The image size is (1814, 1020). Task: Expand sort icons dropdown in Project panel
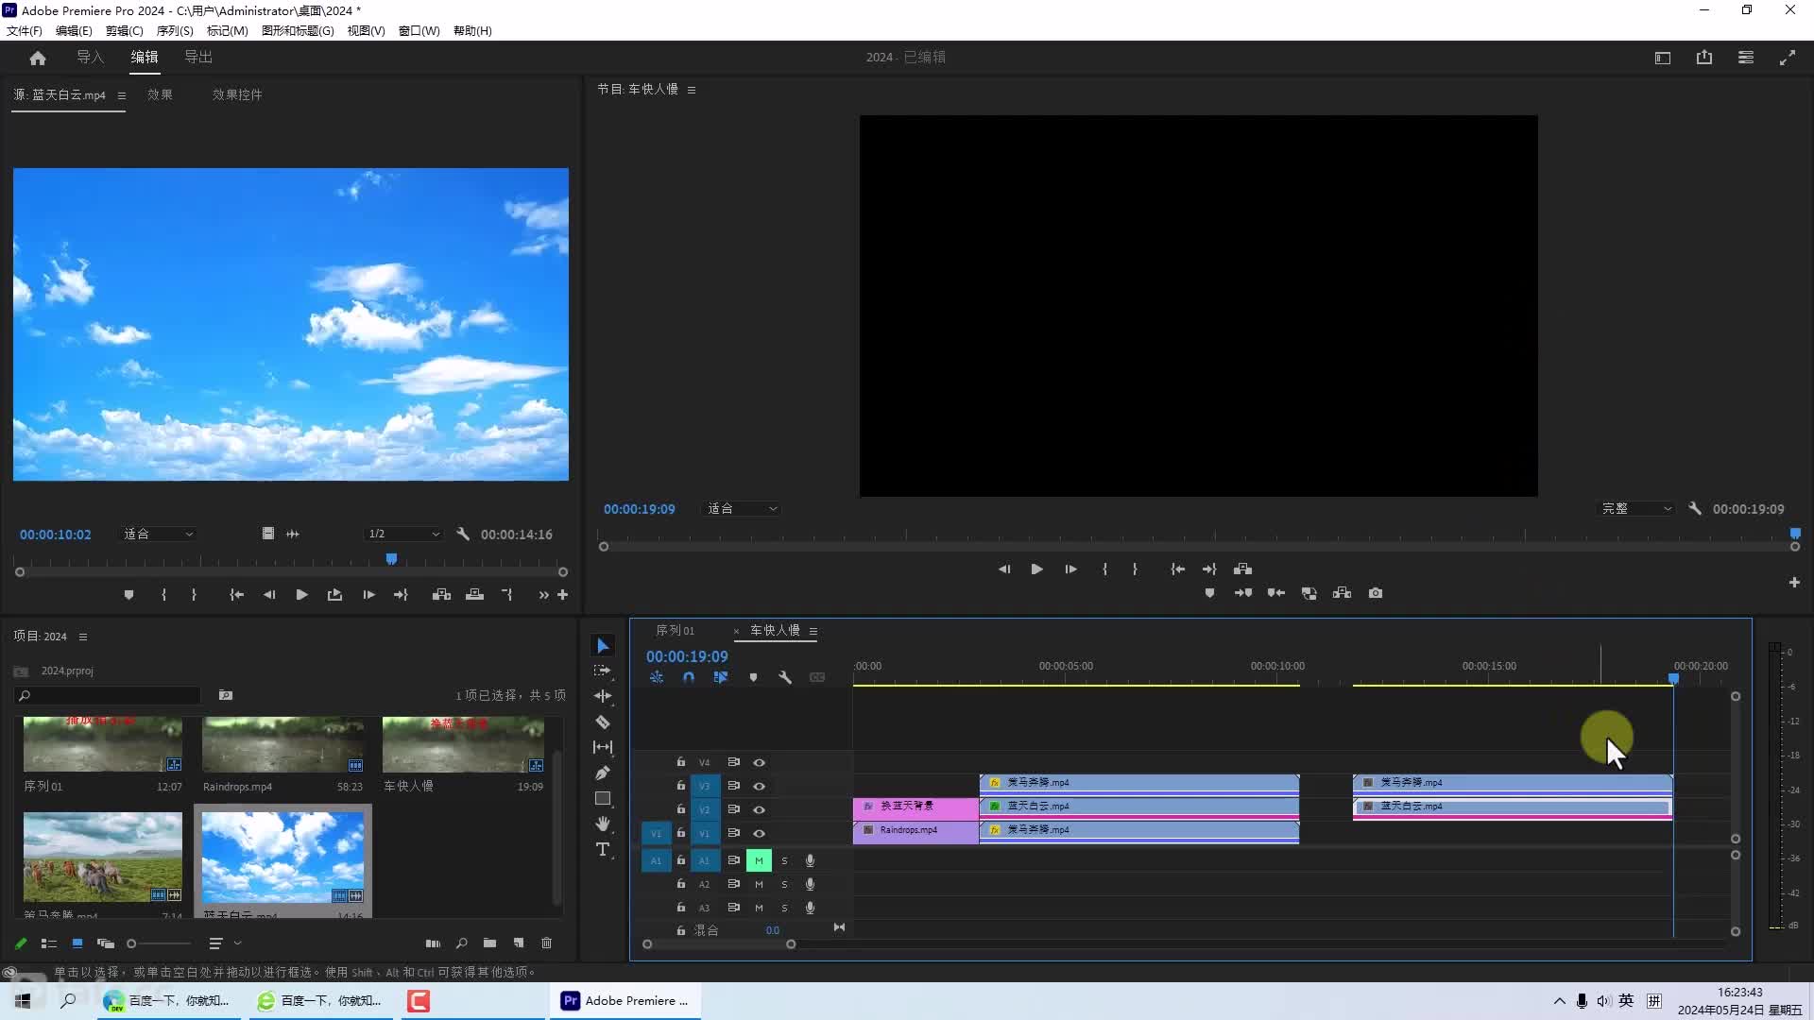(238, 943)
